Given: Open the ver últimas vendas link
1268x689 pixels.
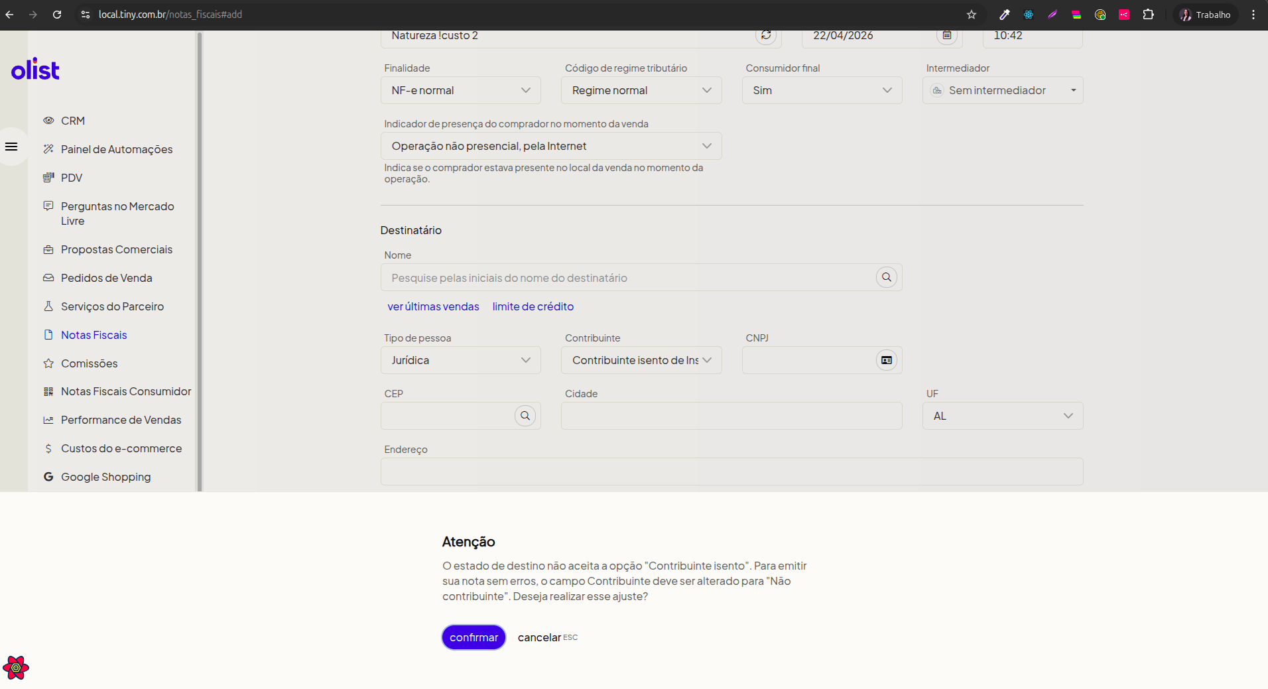Looking at the screenshot, I should click(433, 306).
